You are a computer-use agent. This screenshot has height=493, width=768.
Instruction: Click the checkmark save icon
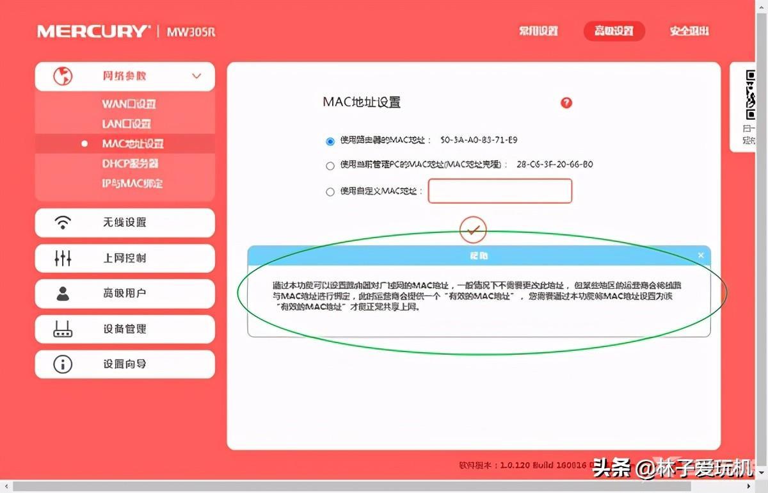[x=473, y=230]
